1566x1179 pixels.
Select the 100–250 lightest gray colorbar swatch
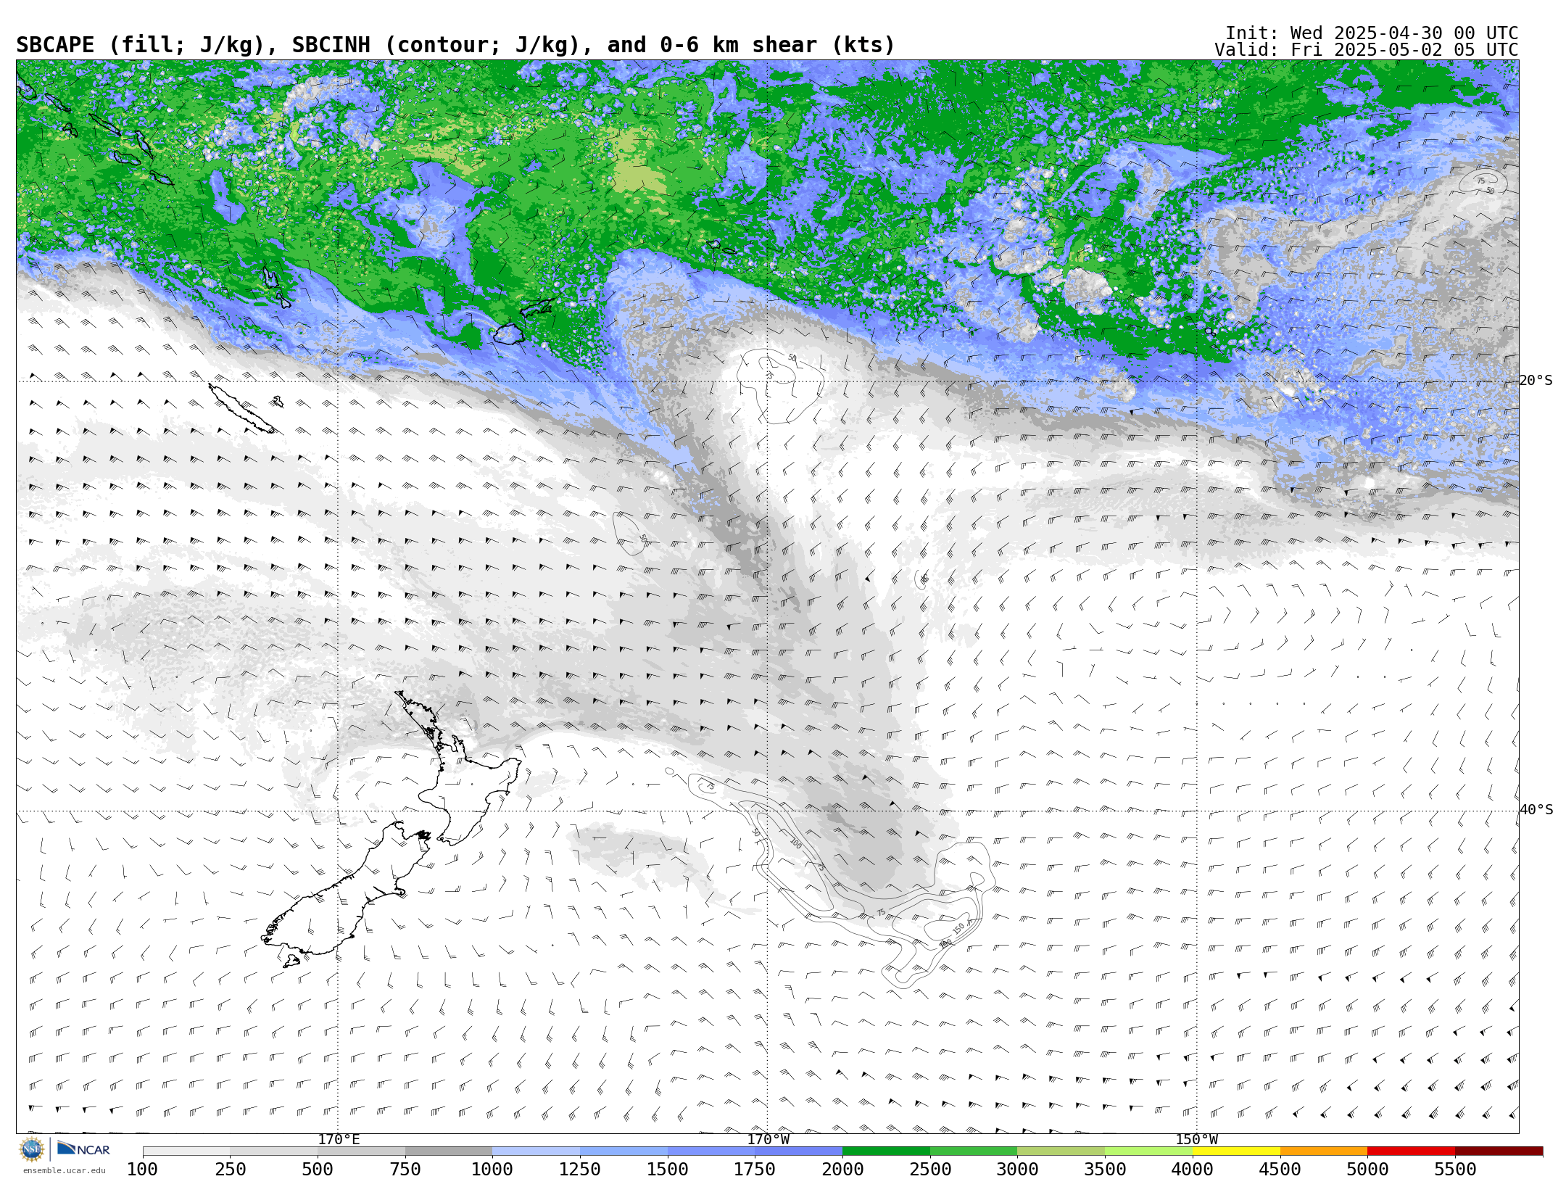(186, 1151)
